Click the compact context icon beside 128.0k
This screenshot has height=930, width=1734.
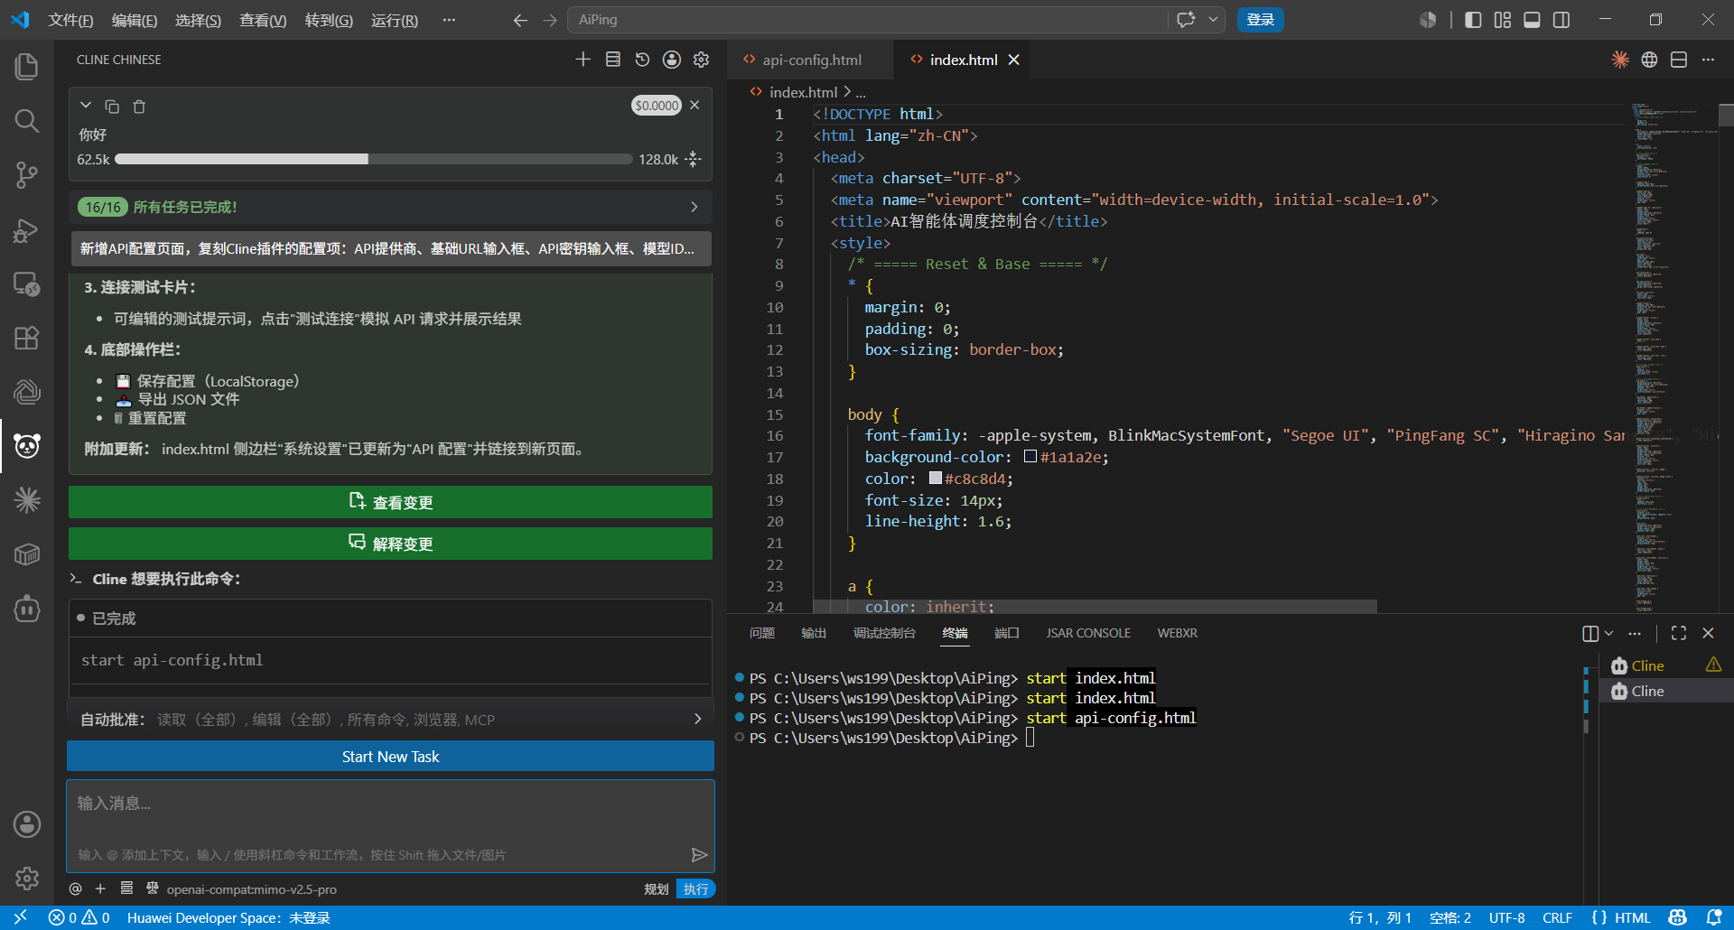tap(694, 159)
